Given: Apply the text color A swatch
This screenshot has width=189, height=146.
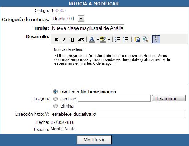Looking at the screenshot, I should pyautogui.click(x=92, y=39).
